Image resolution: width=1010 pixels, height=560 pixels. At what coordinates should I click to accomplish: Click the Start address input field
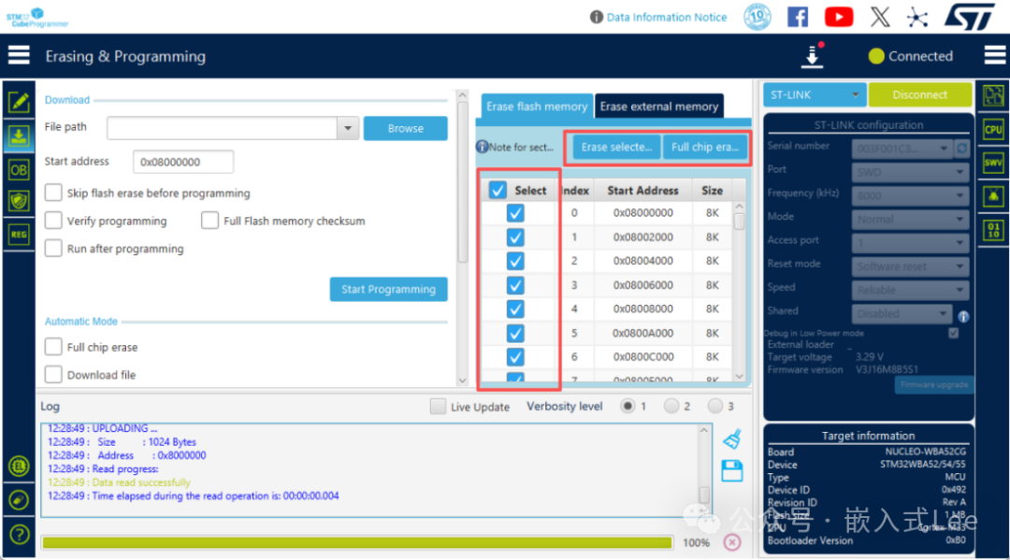[x=183, y=162]
